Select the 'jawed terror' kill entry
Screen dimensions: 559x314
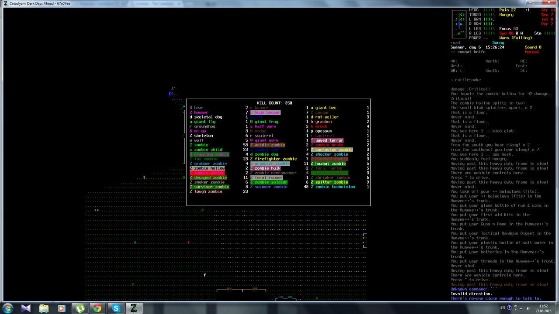[327, 140]
